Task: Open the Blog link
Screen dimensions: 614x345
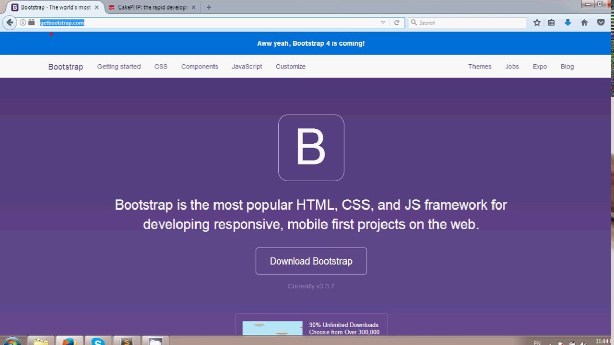Action: click(x=567, y=67)
